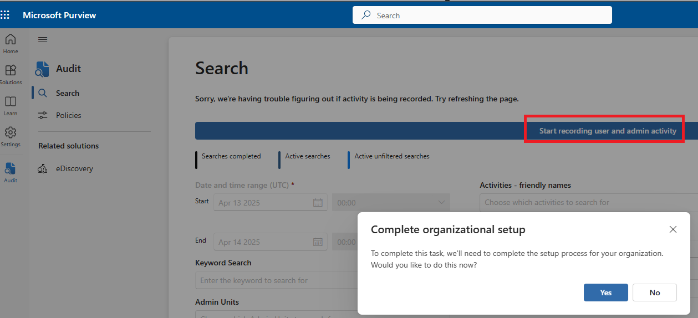Click No in organizational setup dialog

click(x=654, y=293)
